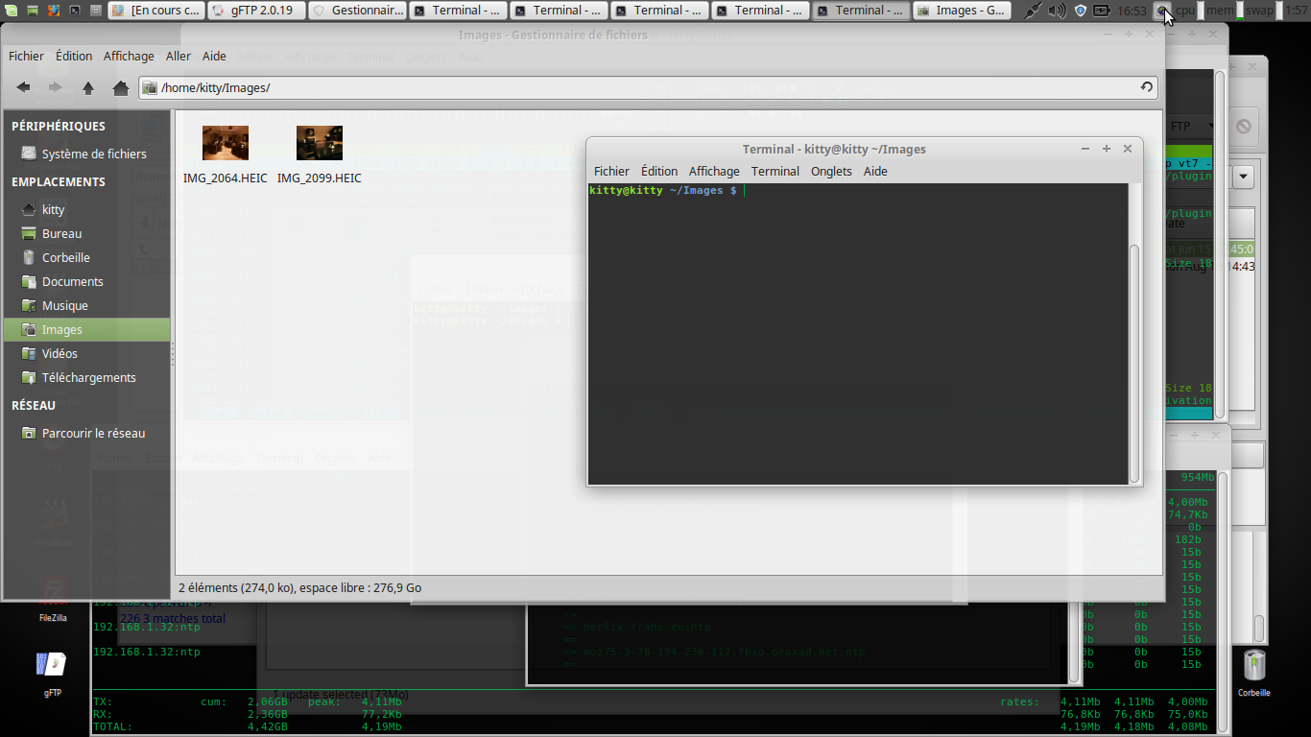
Task: Open the Affichage menu in file manager
Action: click(x=129, y=56)
